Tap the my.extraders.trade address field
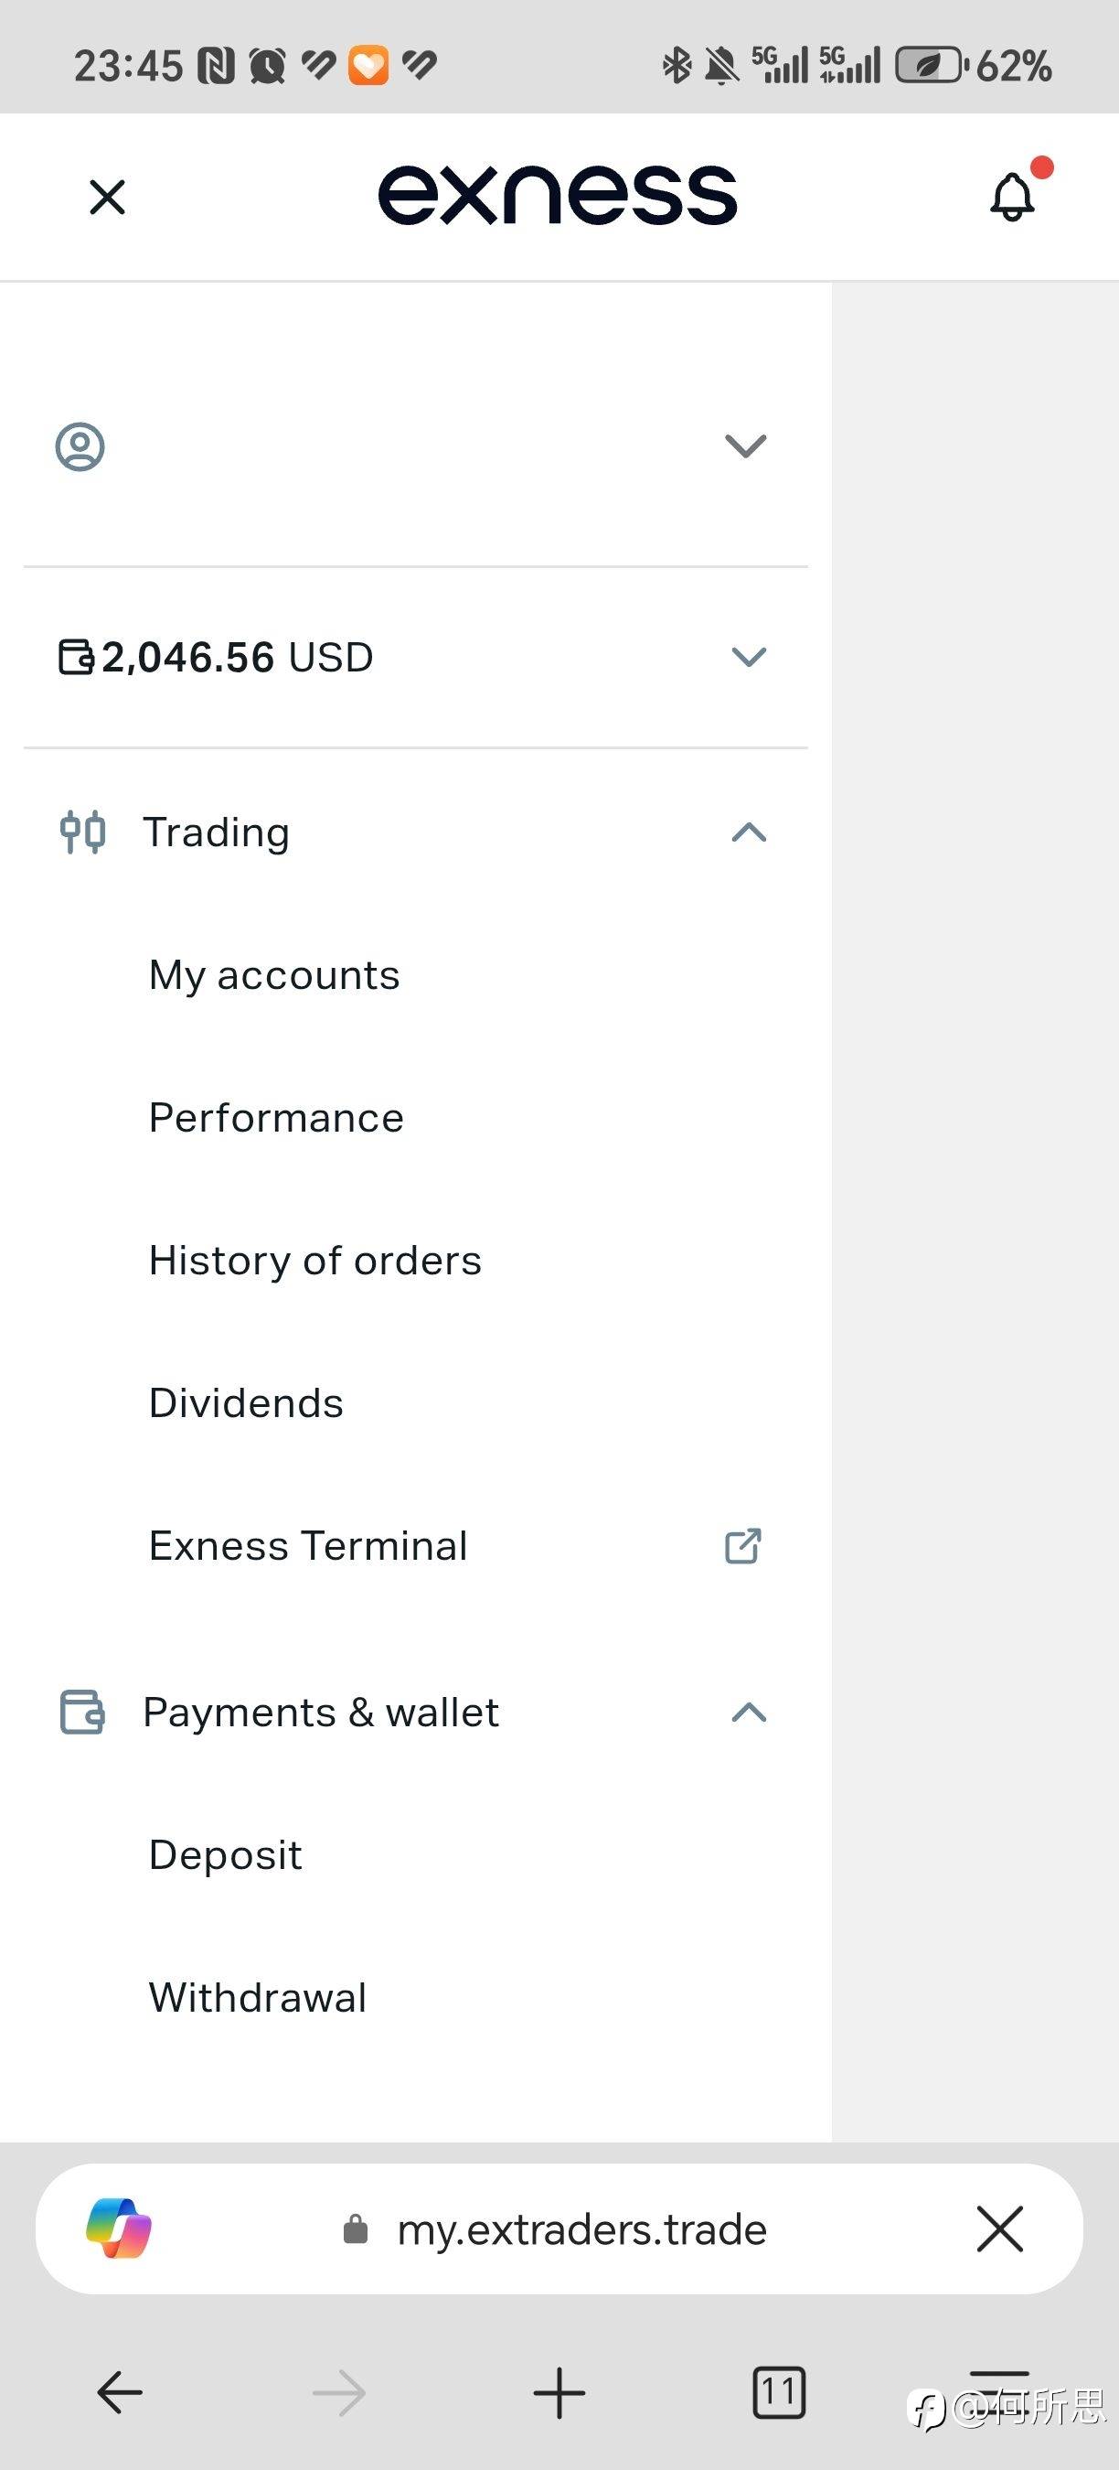Viewport: 1119px width, 2470px height. point(581,2229)
